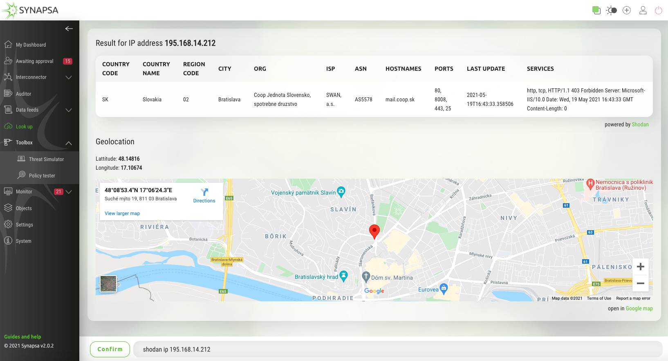Click the Synapsa logo
Image resolution: width=668 pixels, height=361 pixels.
(30, 10)
